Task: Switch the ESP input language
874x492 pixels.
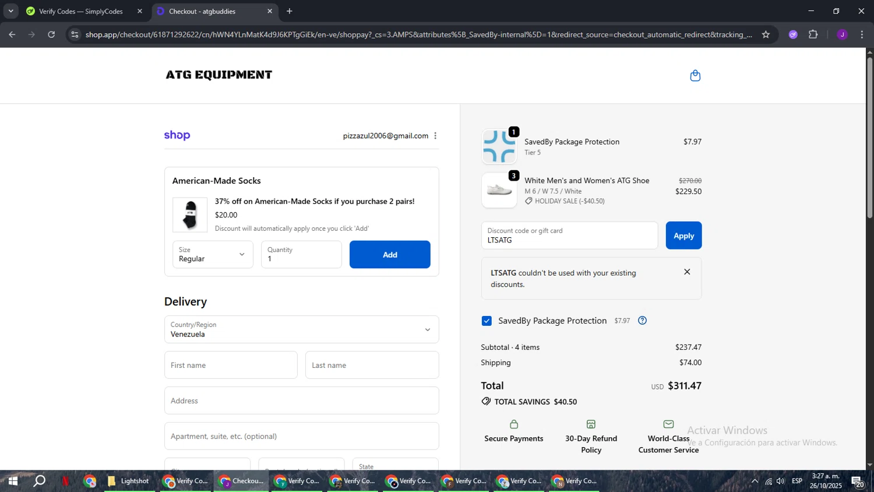Action: pos(797,482)
